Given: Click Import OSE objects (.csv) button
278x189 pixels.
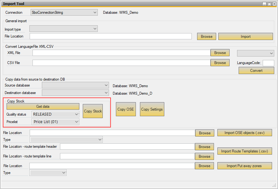Looking at the screenshot, I should coord(245,133).
